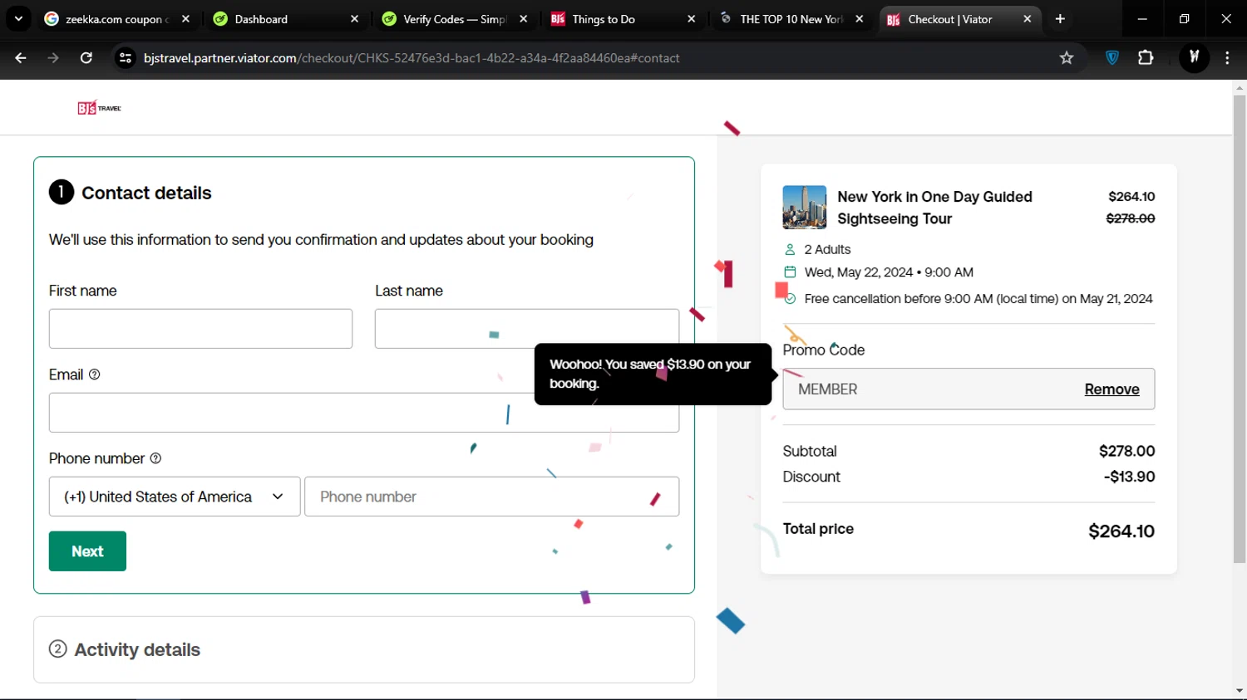Click the MEMBER promo code field
Image resolution: width=1247 pixels, height=700 pixels.
click(969, 389)
